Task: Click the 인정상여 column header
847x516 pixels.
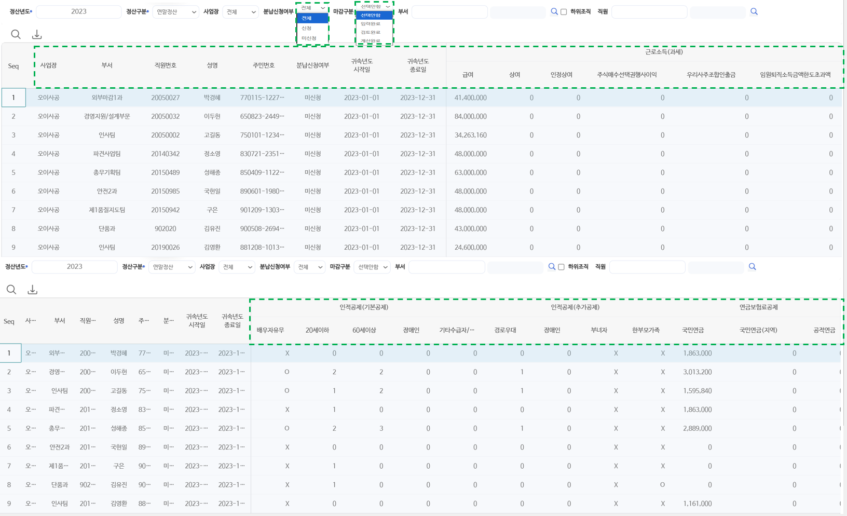Action: click(561, 75)
